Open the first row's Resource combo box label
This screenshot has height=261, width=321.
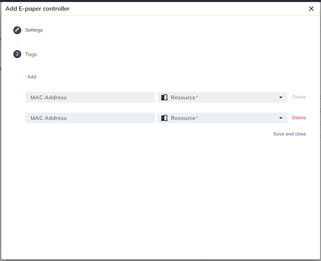[x=183, y=97]
